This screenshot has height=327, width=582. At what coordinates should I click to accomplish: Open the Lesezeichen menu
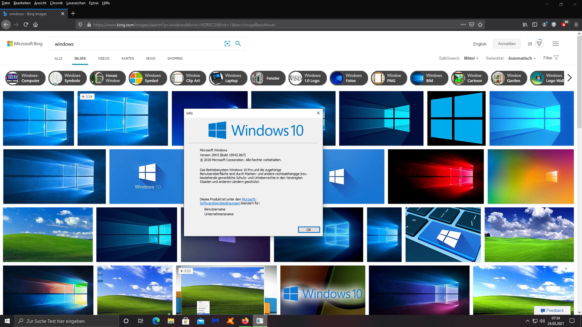click(76, 3)
